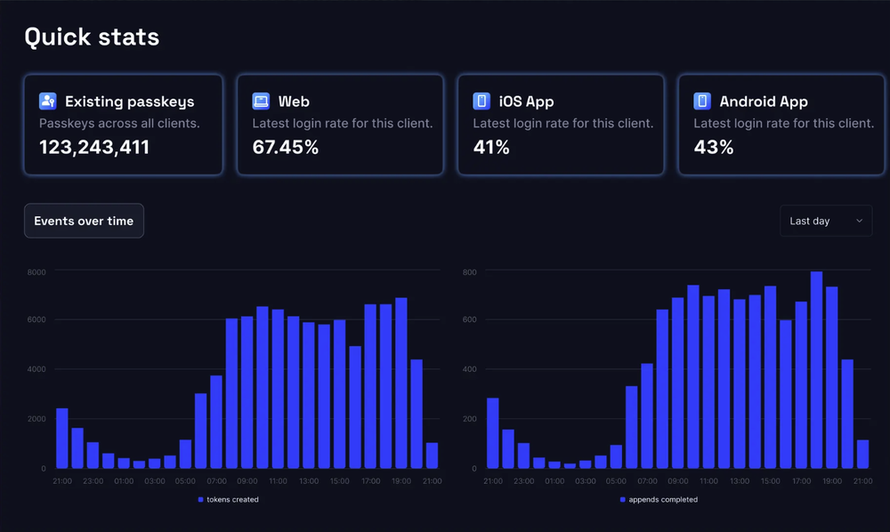Image resolution: width=890 pixels, height=532 pixels.
Task: Click the 67.45% Web login rate value
Action: (x=286, y=148)
